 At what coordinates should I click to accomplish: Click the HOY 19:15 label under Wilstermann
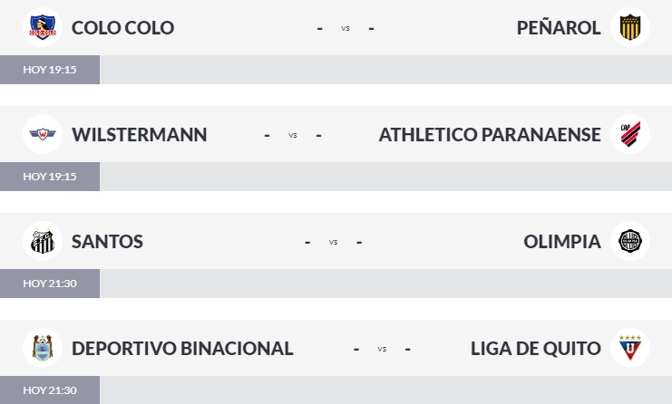(x=50, y=177)
